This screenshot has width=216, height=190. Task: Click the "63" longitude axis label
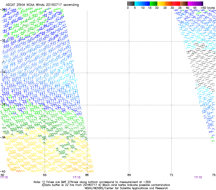(45, 175)
